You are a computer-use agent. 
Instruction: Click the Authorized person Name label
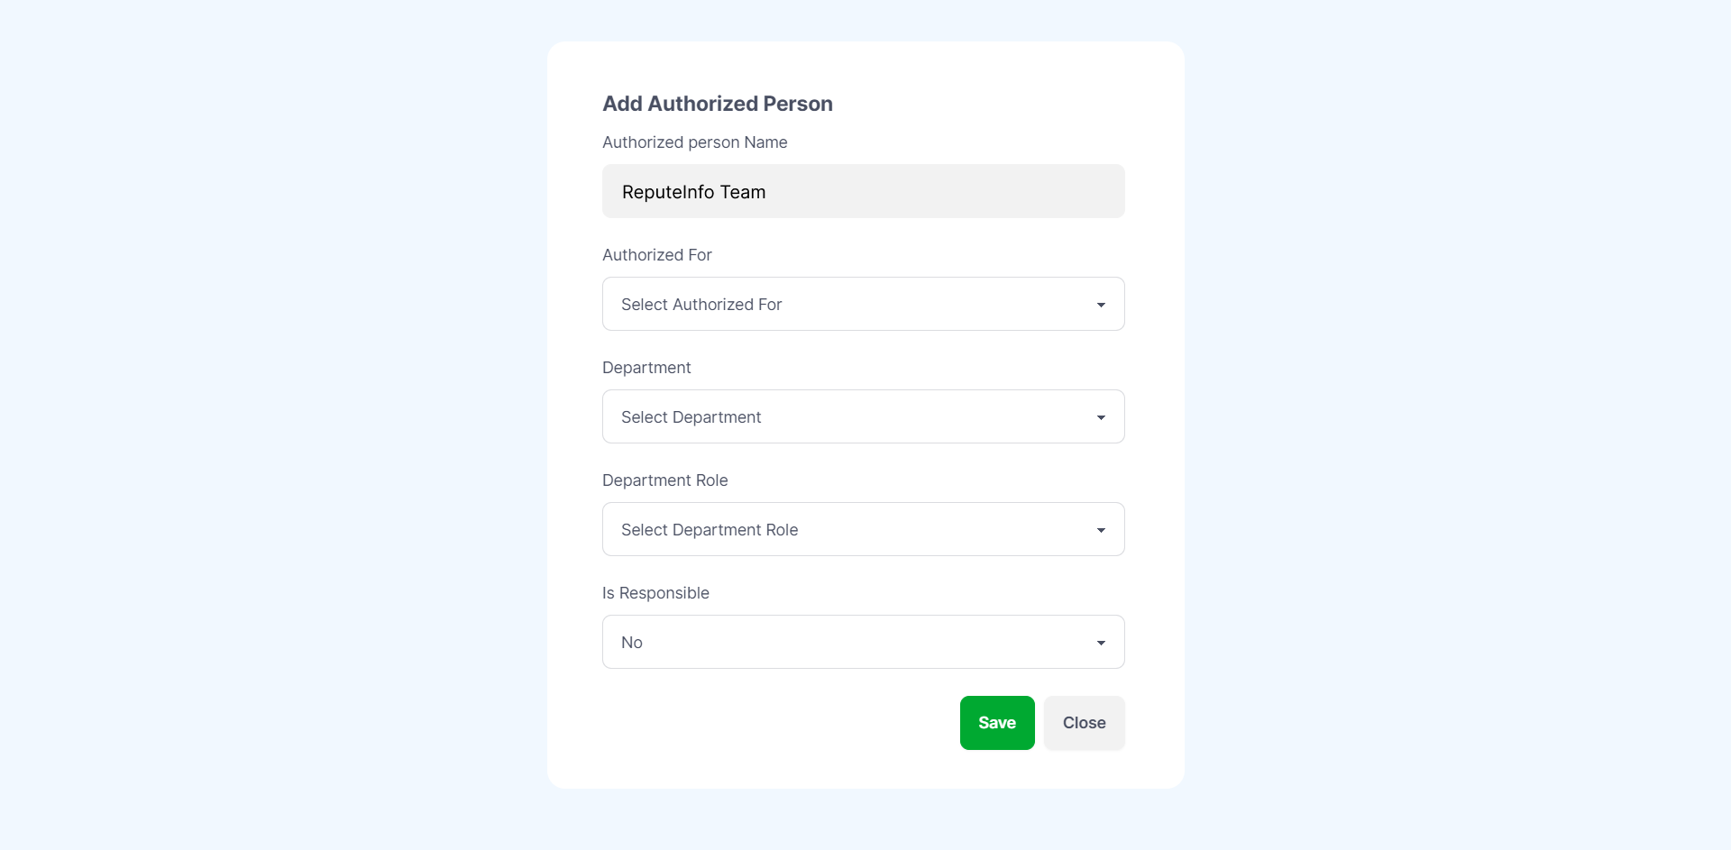[x=694, y=142]
